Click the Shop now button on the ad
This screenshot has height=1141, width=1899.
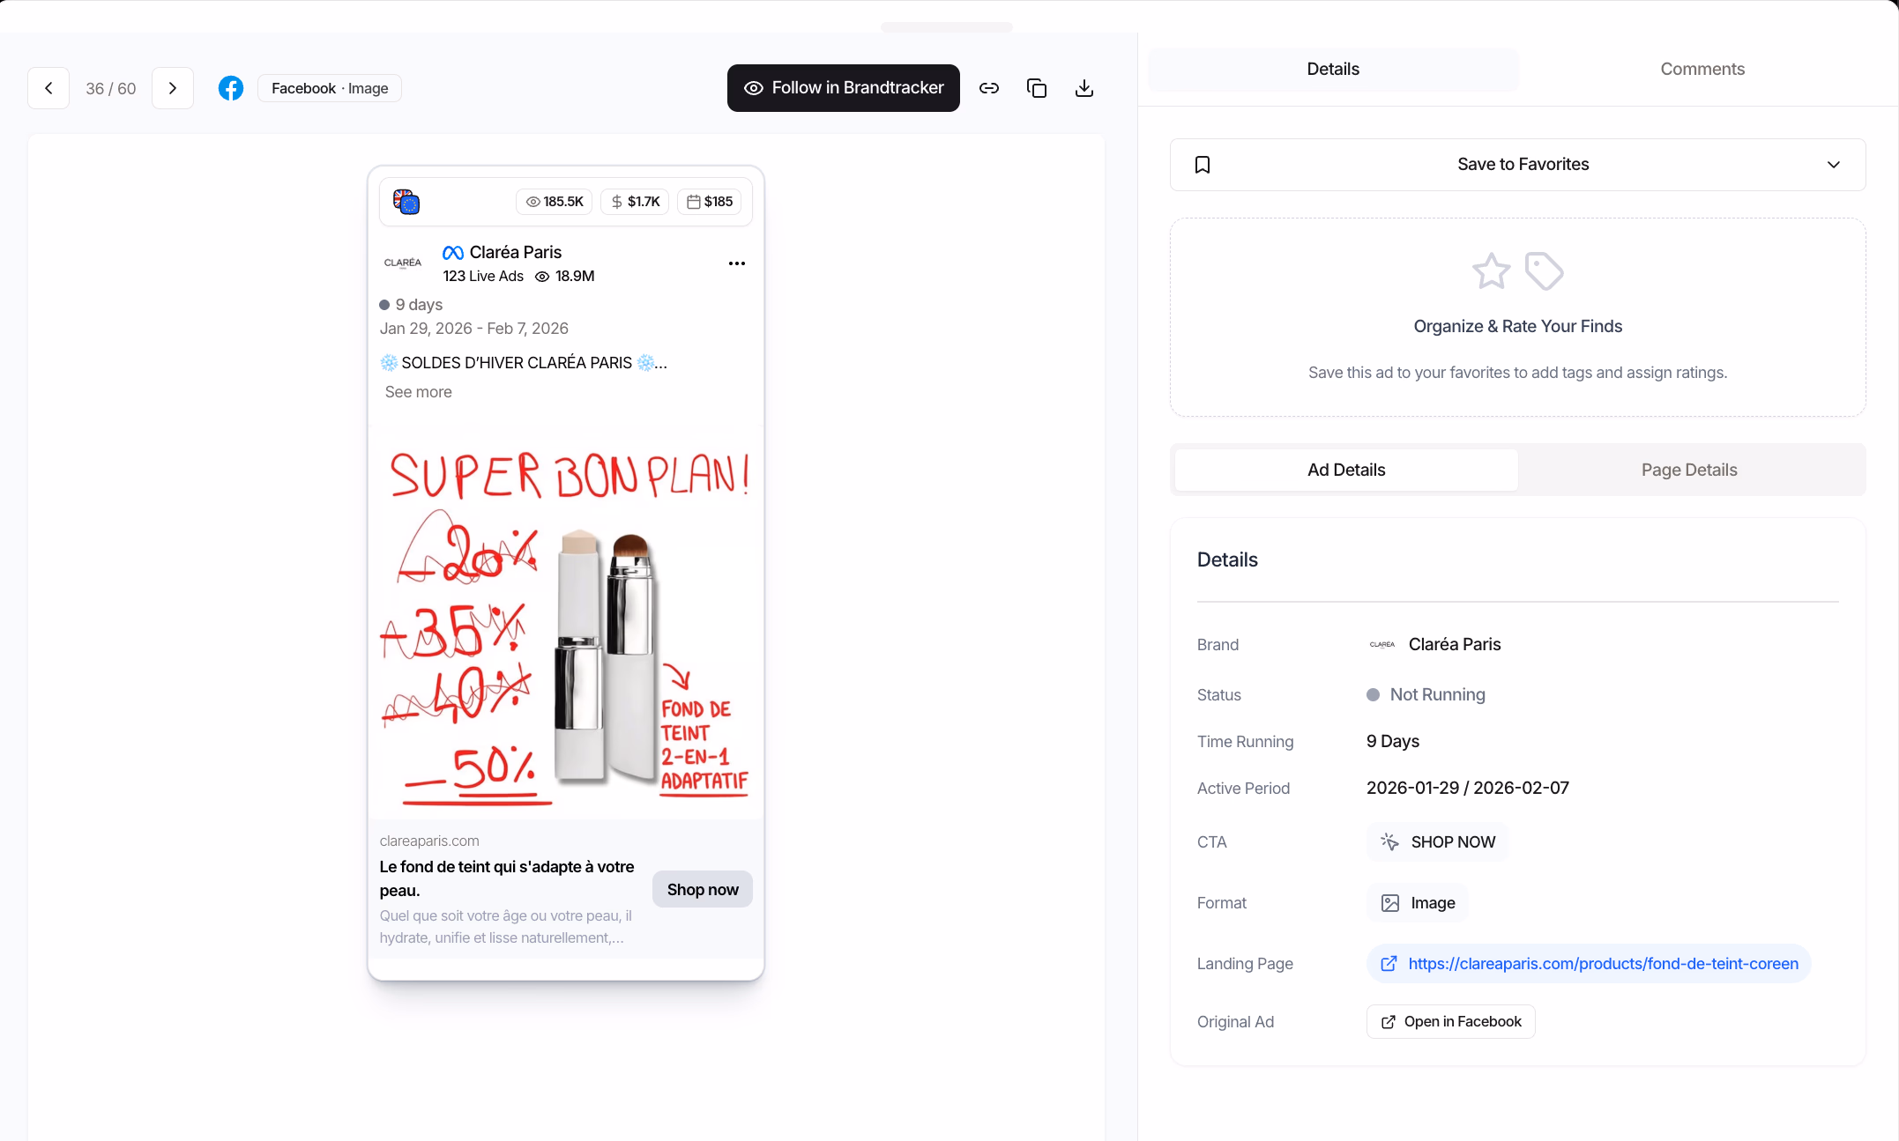point(702,889)
